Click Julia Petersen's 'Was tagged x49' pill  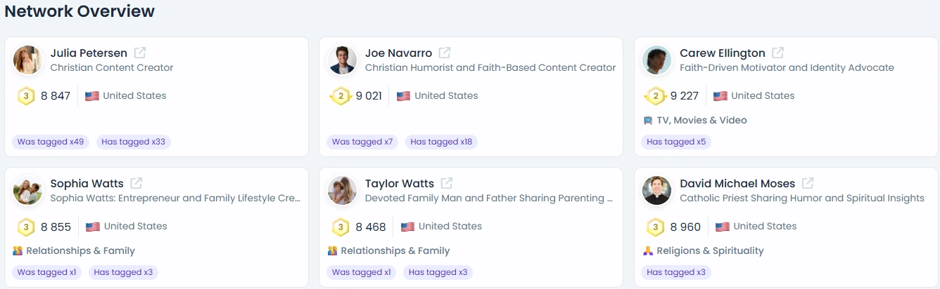pyautogui.click(x=51, y=142)
